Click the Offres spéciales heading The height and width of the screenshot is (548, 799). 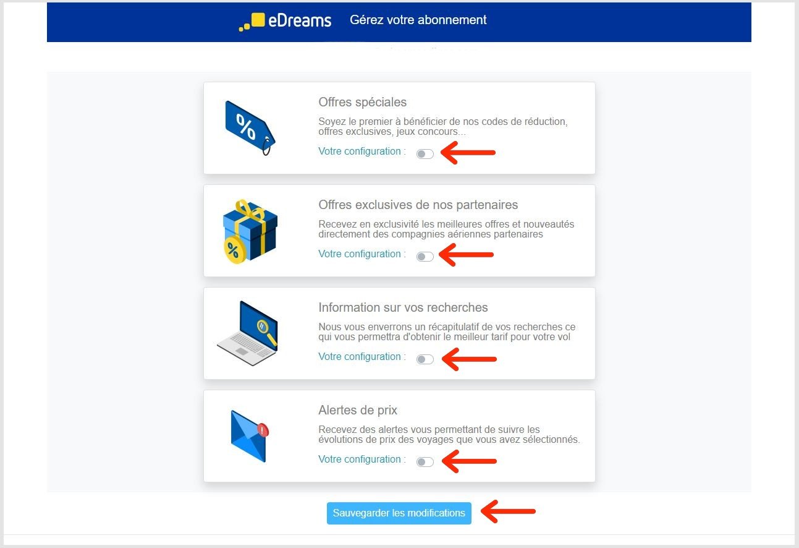click(x=363, y=102)
